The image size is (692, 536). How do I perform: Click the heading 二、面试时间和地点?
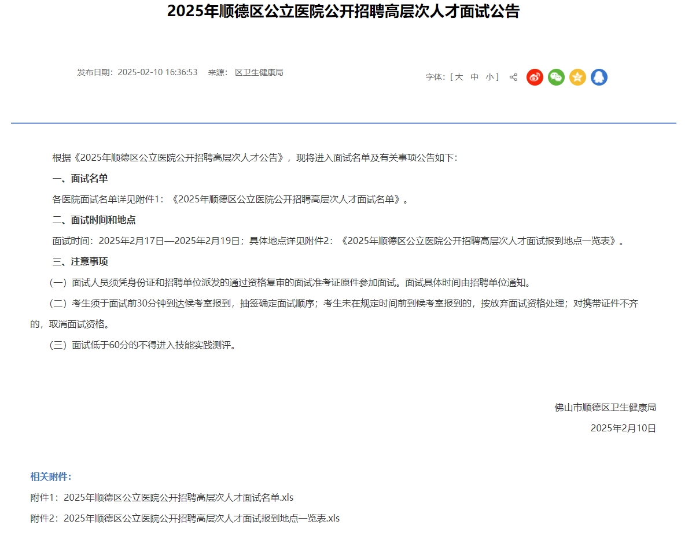click(x=94, y=220)
